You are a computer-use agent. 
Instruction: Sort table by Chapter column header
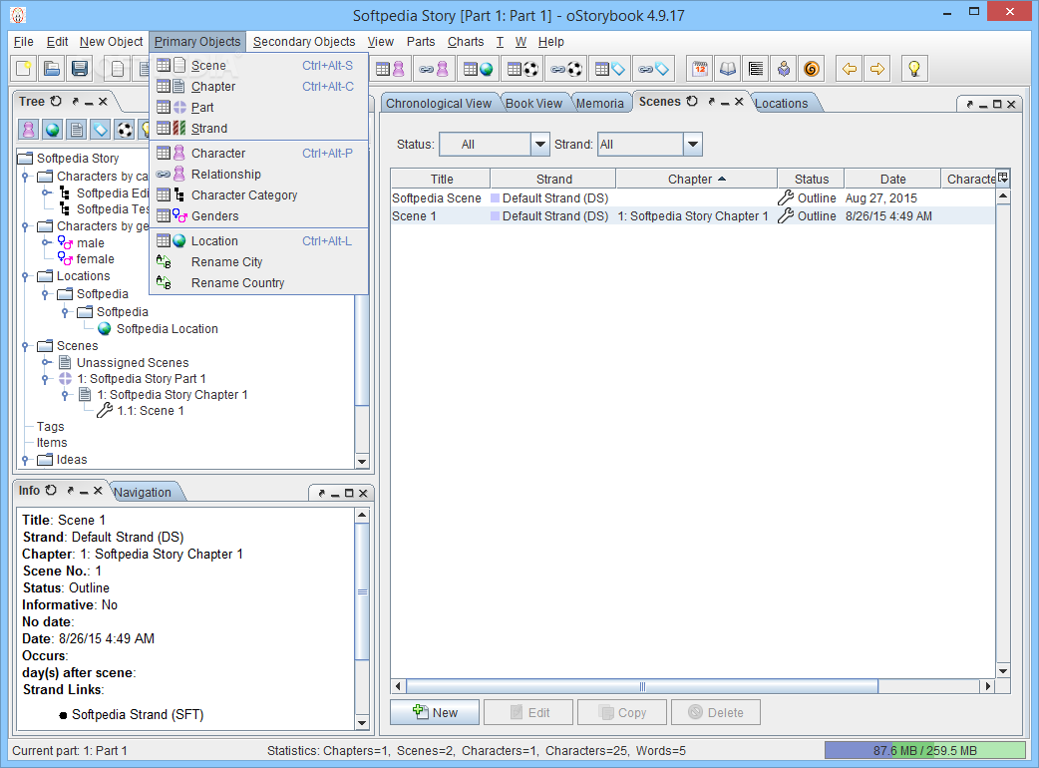pyautogui.click(x=696, y=179)
